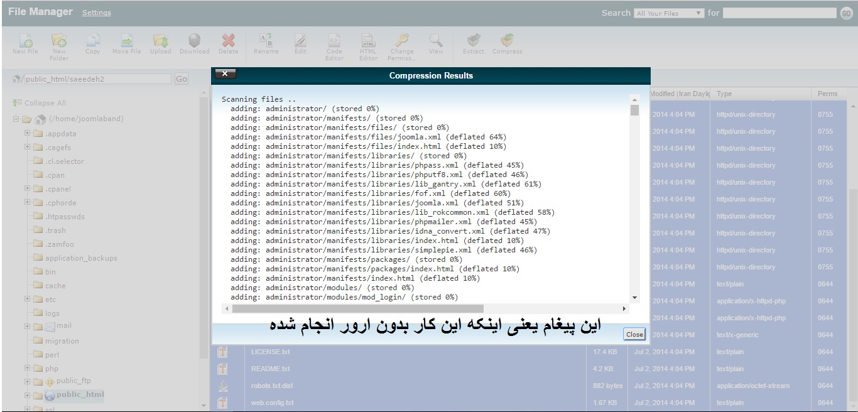
Task: Expand the .appdata folder node
Action: (x=28, y=133)
